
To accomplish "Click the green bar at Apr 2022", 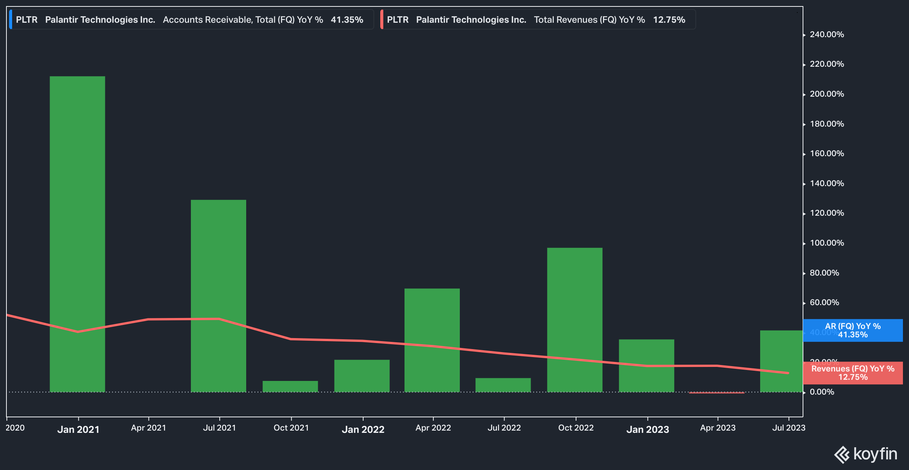I will [x=432, y=340].
